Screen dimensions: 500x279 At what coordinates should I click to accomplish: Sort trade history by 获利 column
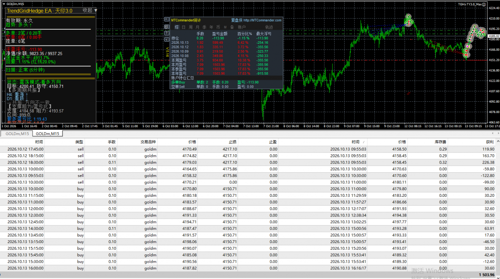tap(489, 142)
